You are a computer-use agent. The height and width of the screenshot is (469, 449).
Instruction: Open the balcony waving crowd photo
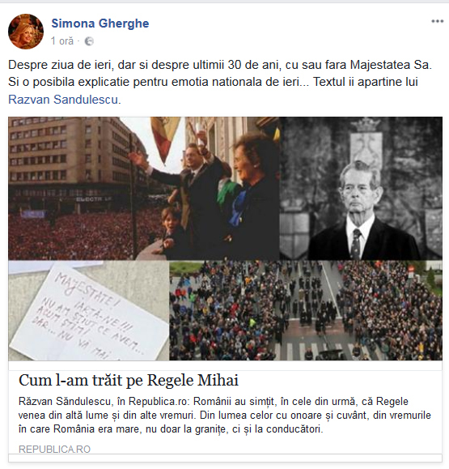144,188
